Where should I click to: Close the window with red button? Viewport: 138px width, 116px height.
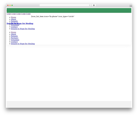point(8,5)
